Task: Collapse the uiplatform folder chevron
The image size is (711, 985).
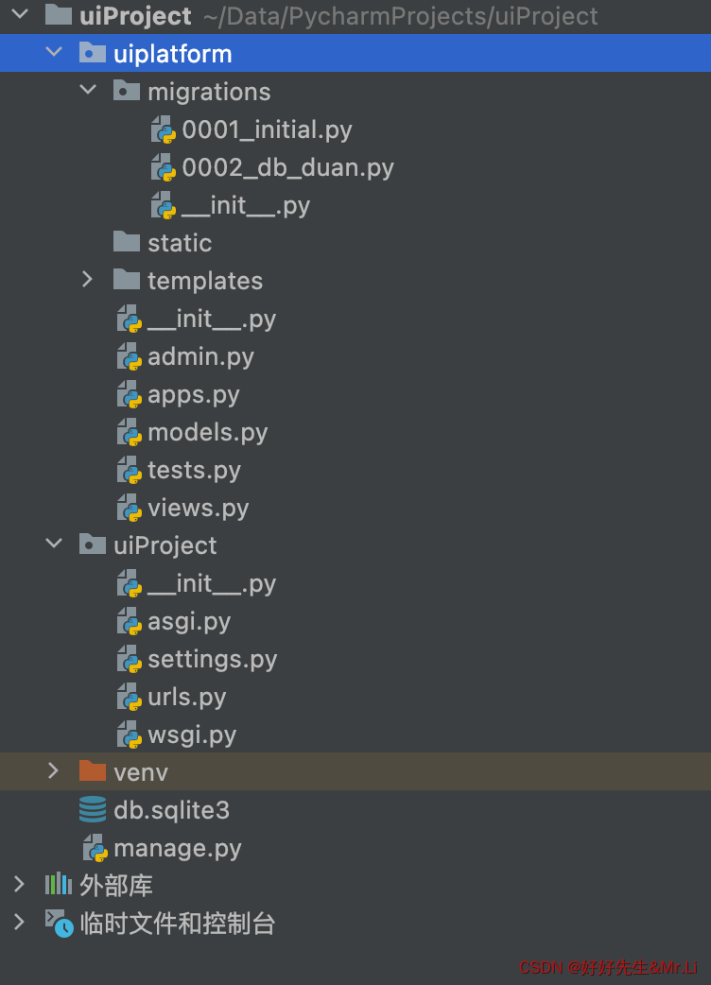Action: (x=54, y=52)
